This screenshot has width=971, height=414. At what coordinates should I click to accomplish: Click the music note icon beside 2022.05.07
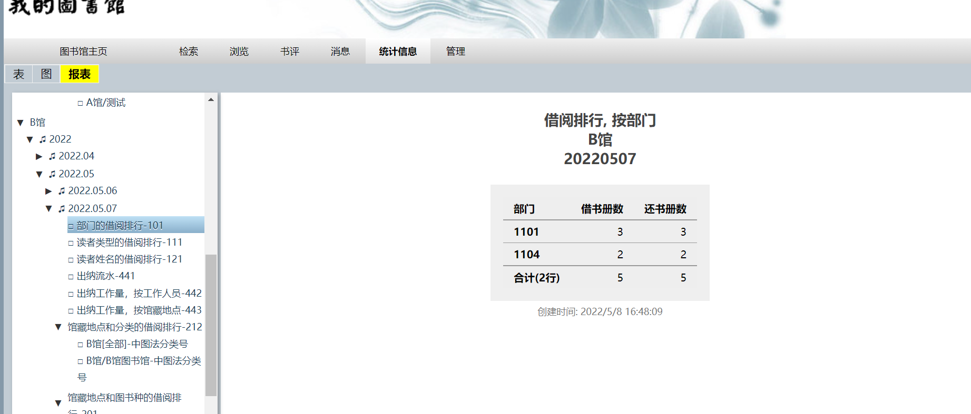[62, 209]
